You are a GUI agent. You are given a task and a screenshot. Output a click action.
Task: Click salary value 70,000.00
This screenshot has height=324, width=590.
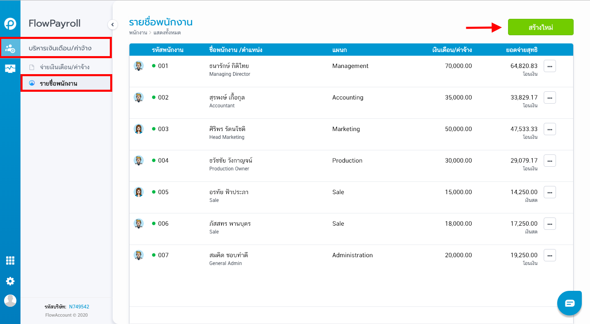[x=458, y=66]
